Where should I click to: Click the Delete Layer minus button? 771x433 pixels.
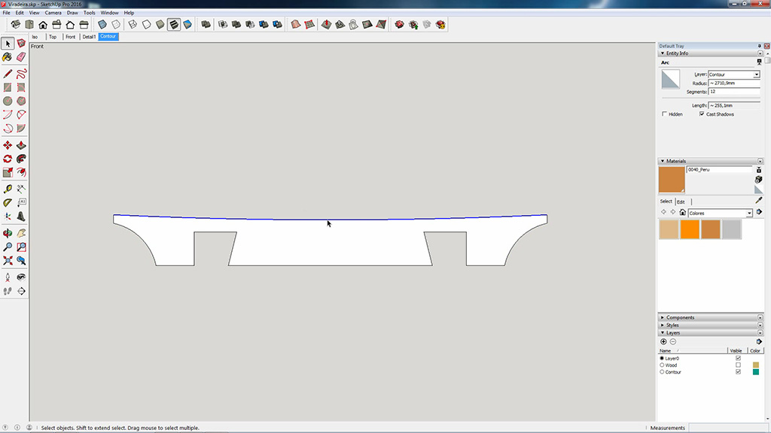coord(673,342)
